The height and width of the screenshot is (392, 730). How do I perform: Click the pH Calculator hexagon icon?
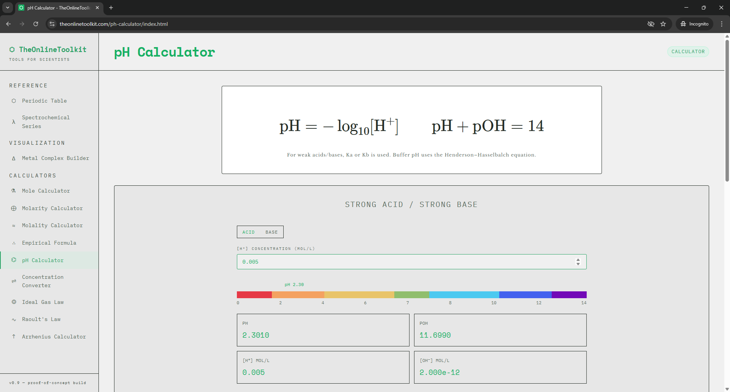[14, 260]
